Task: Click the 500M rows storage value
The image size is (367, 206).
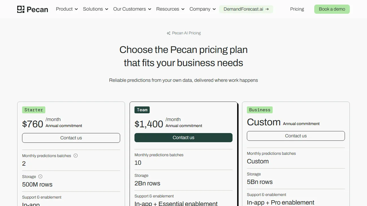Action: (37, 185)
